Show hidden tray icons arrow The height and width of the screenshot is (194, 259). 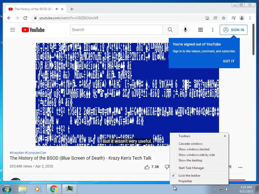[215, 189]
